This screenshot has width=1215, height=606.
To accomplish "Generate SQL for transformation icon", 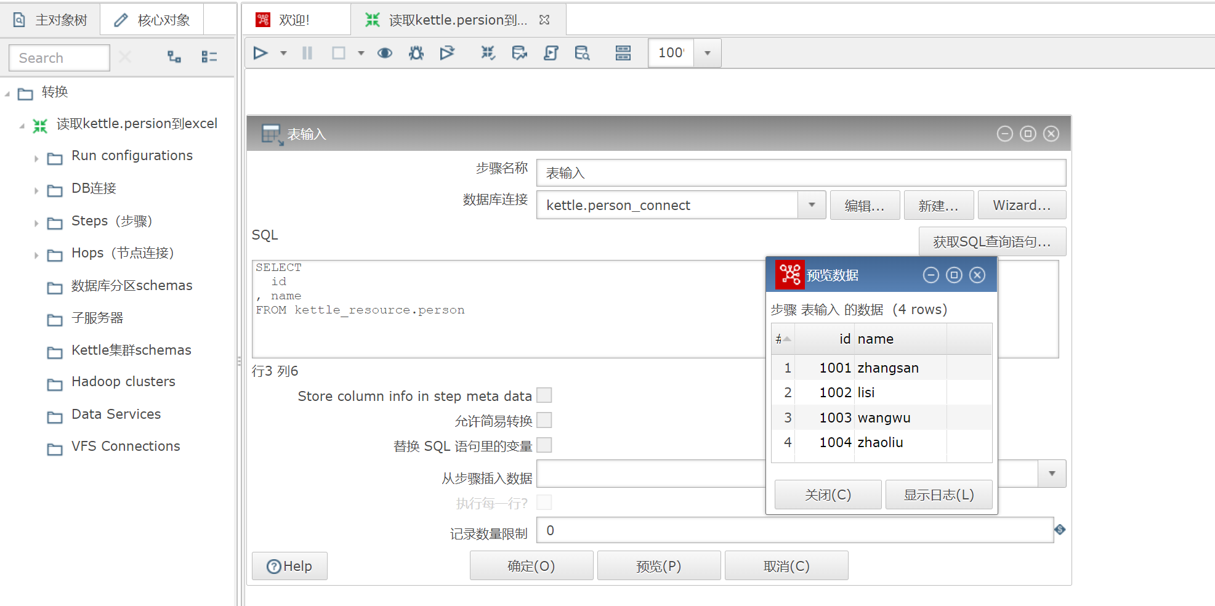I will [551, 53].
